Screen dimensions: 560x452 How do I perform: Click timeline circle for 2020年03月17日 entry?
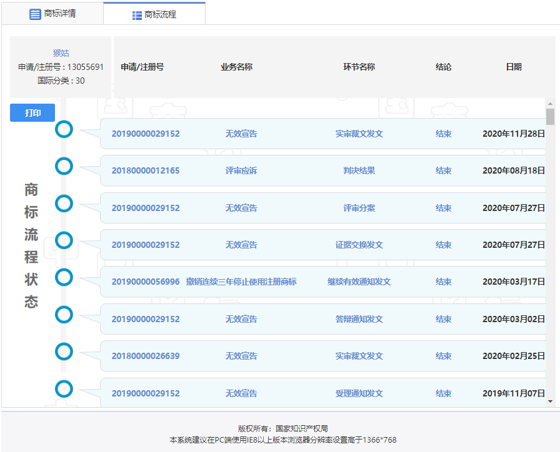pos(64,277)
